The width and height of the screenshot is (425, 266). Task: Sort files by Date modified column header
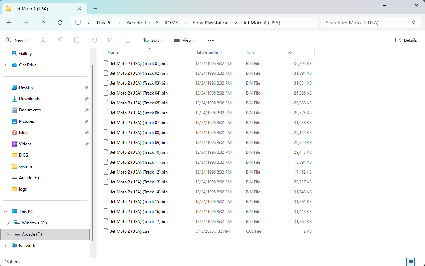pos(208,53)
